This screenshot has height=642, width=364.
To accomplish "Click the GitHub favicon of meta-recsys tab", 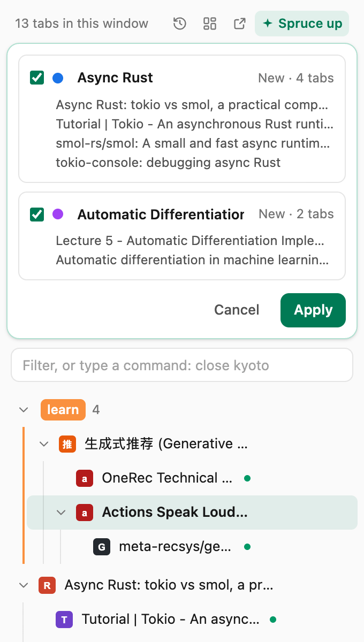I will (x=101, y=547).
